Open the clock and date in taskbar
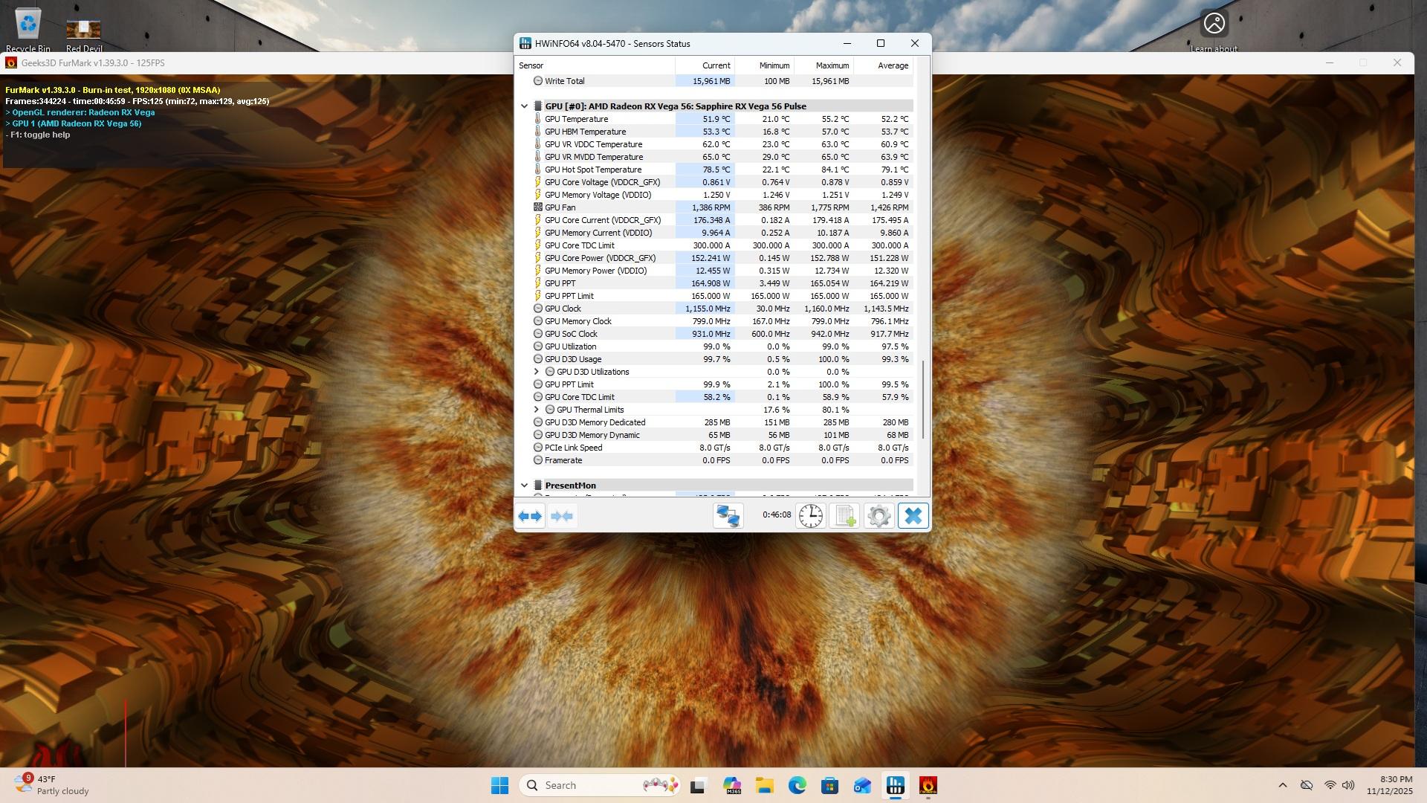This screenshot has width=1427, height=803. (x=1389, y=785)
